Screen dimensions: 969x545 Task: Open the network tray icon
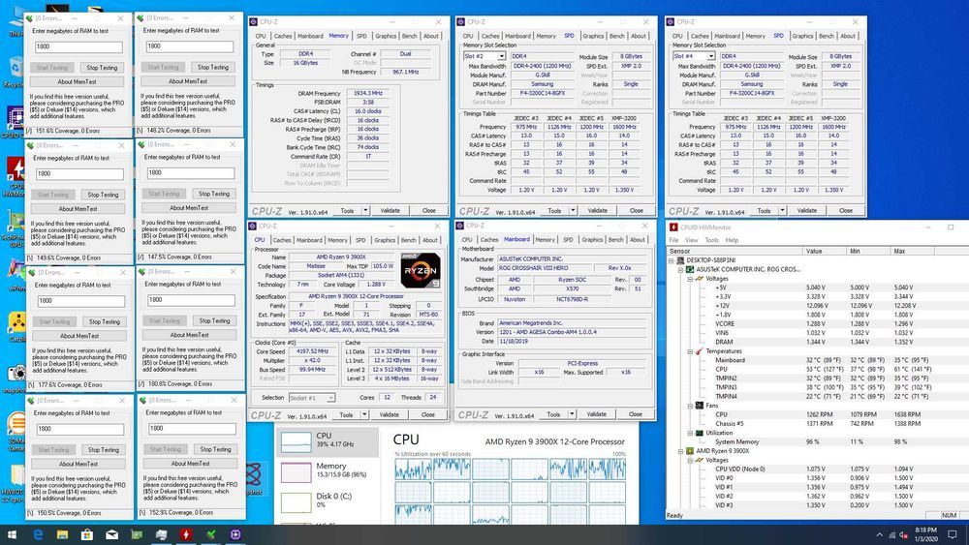891,534
